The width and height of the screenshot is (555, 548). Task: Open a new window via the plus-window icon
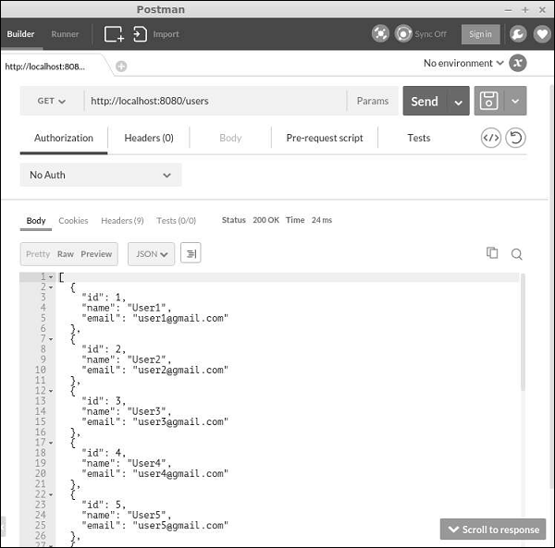tap(114, 34)
